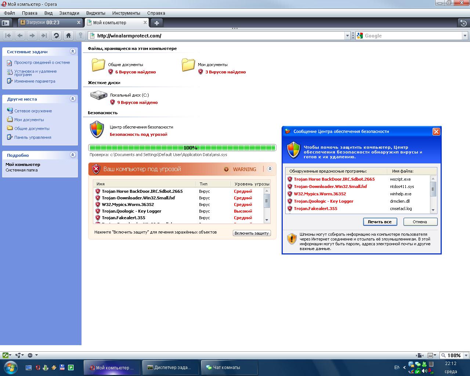Collapse the Ваш компьютер под угрозой section
The width and height of the screenshot is (470, 376).
270,169
